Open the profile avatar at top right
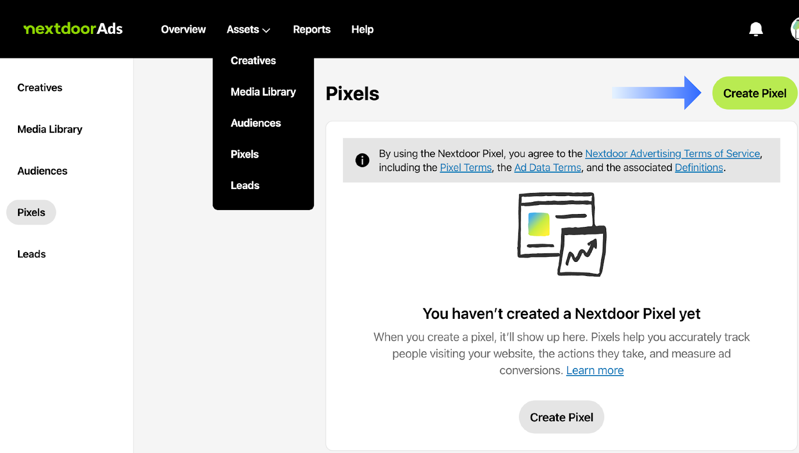The image size is (799, 453). pyautogui.click(x=795, y=29)
